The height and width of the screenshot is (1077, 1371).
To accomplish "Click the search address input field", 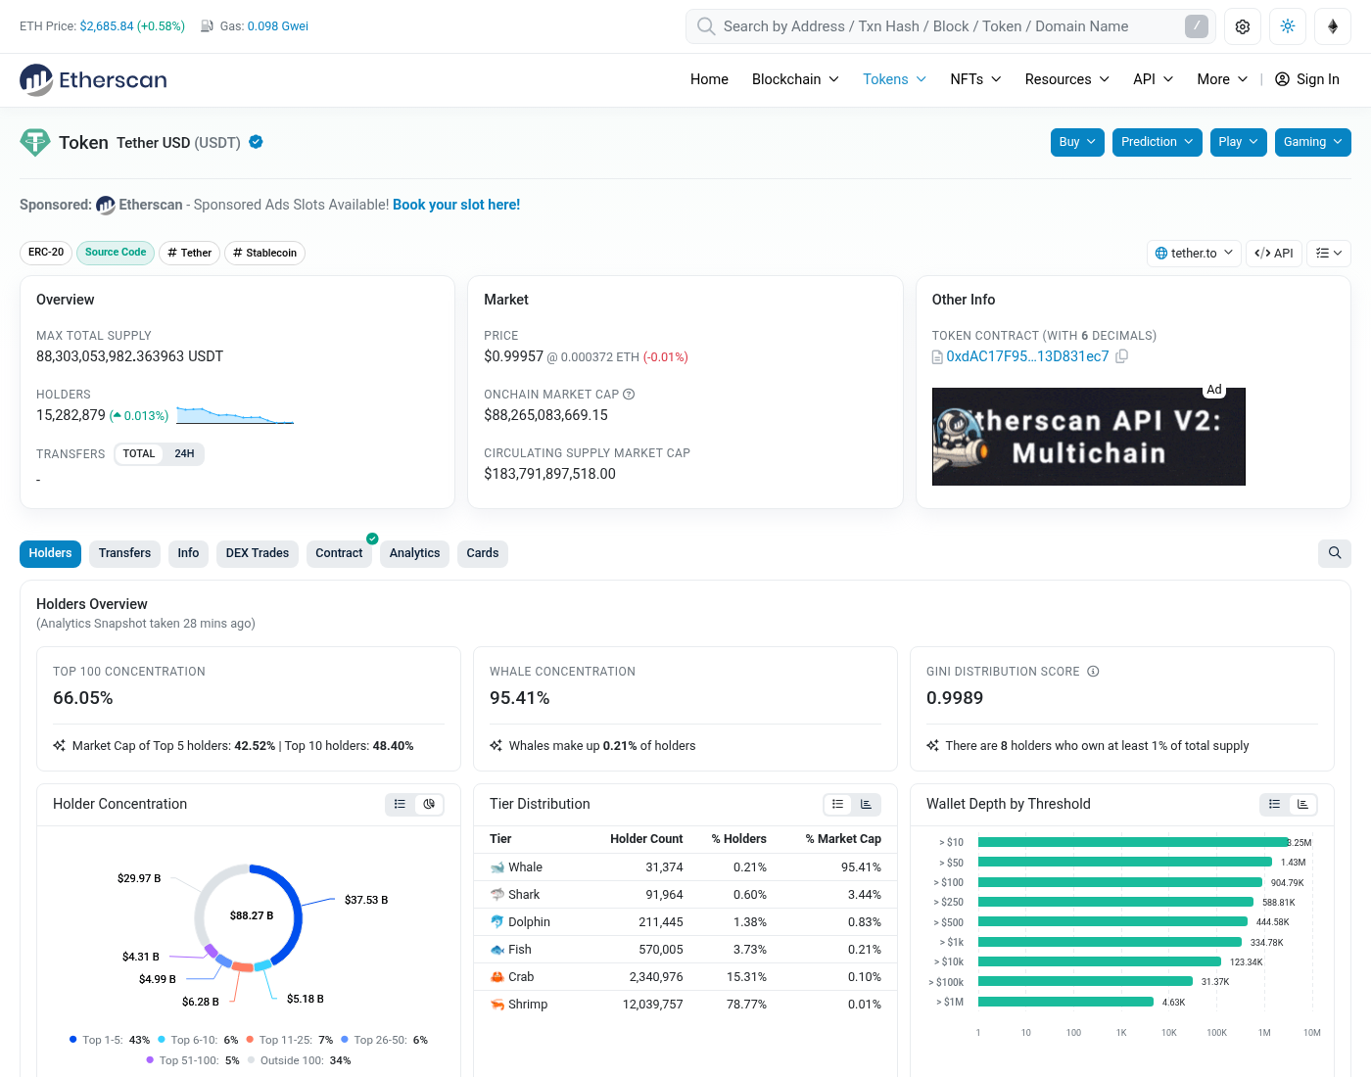I will coord(950,26).
